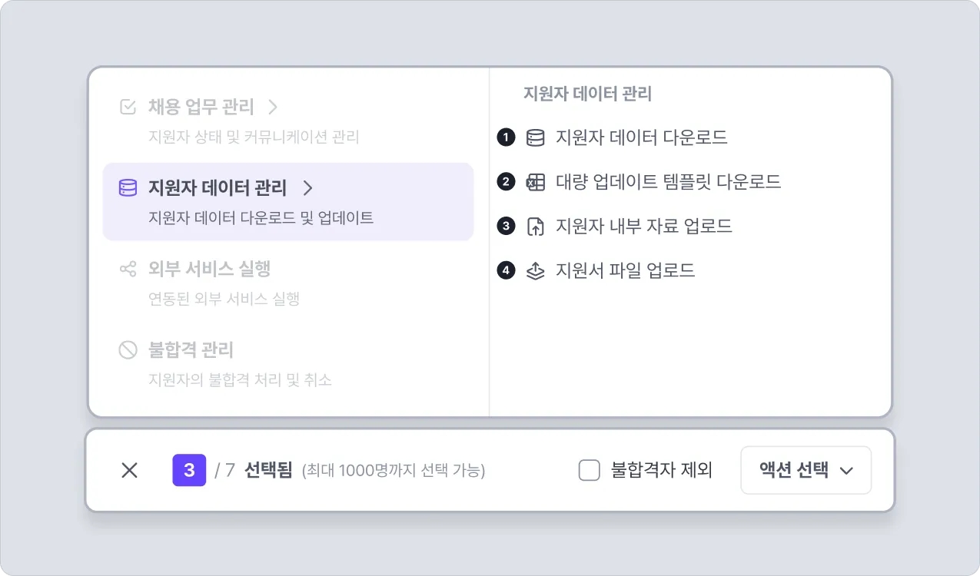The height and width of the screenshot is (576, 980).
Task: Click the database icon beside 지원자 데이터 관리
Action: point(128,188)
